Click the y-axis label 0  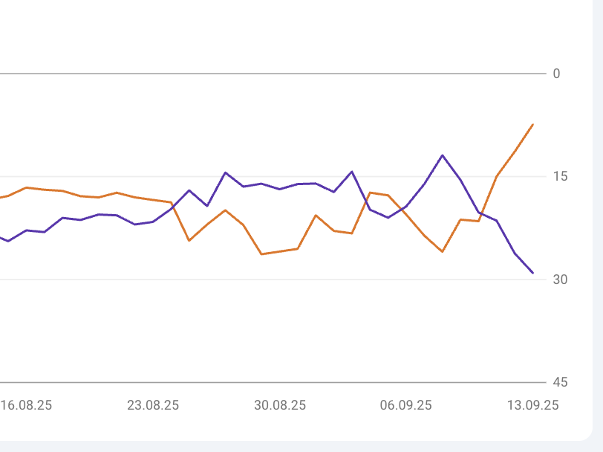coord(556,74)
